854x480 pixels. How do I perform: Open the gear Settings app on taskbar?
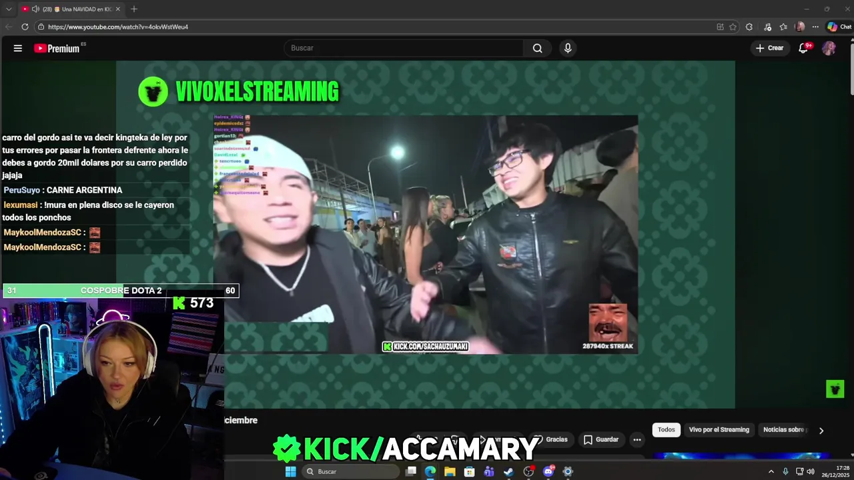(x=568, y=471)
